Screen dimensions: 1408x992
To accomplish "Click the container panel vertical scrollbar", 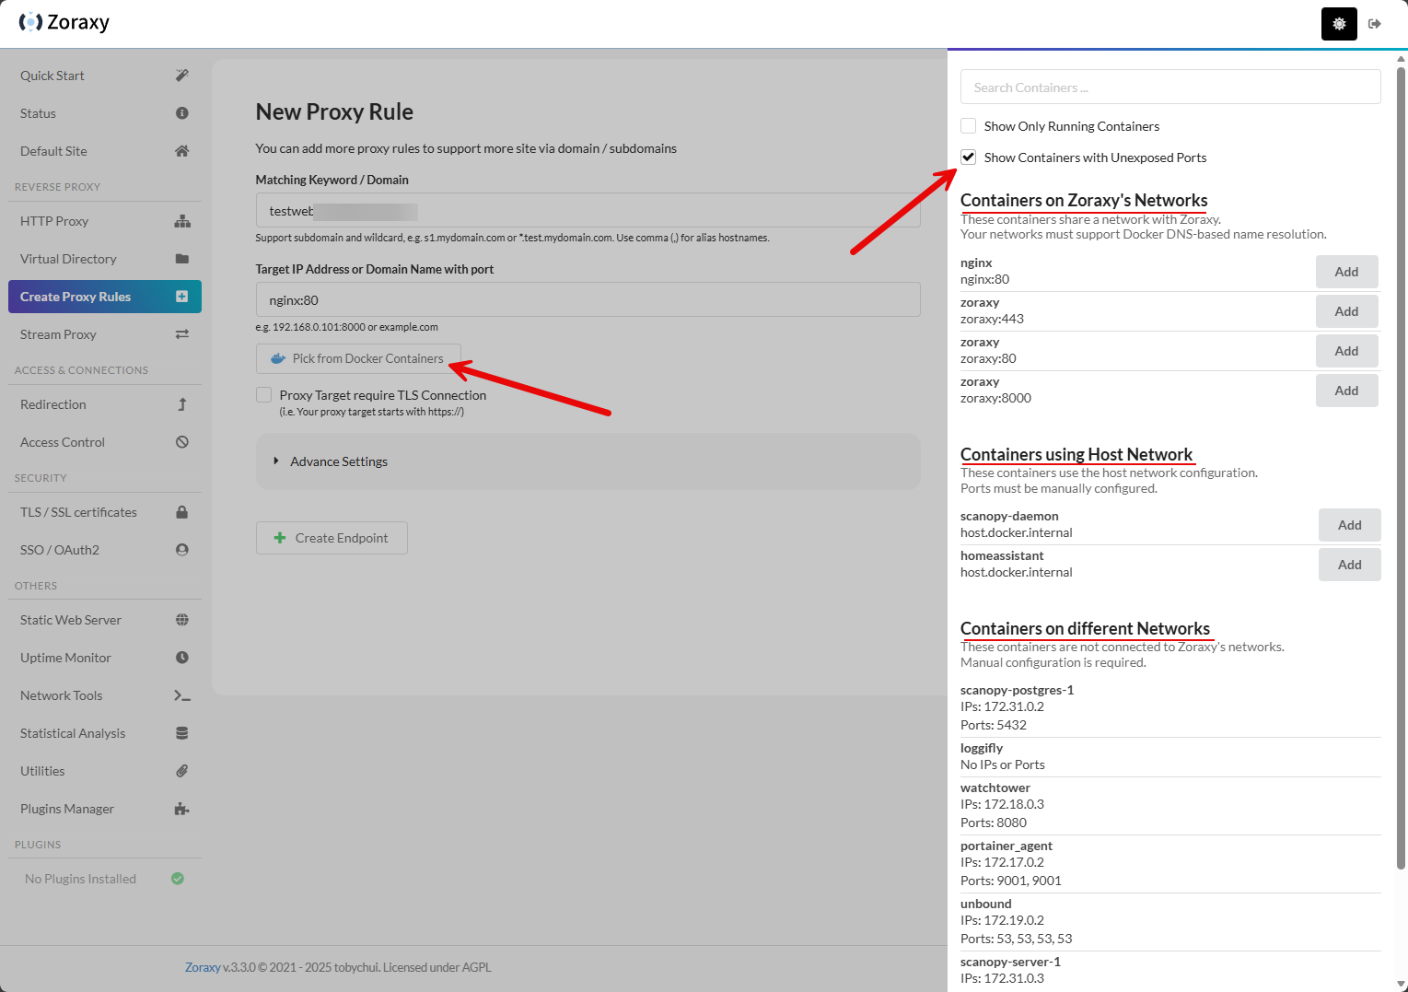I will [x=1402, y=461].
